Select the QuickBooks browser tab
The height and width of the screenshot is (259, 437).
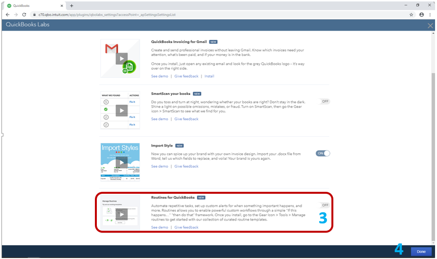35,5
